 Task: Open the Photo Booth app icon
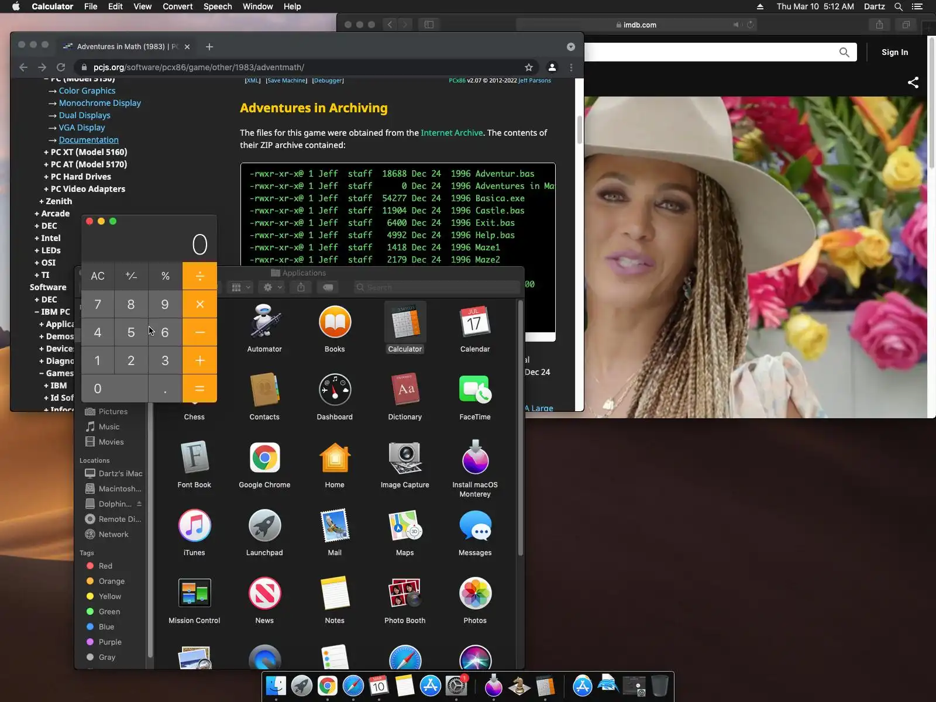(x=405, y=593)
